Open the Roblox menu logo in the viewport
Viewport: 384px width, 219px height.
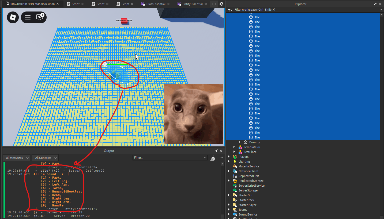click(13, 17)
